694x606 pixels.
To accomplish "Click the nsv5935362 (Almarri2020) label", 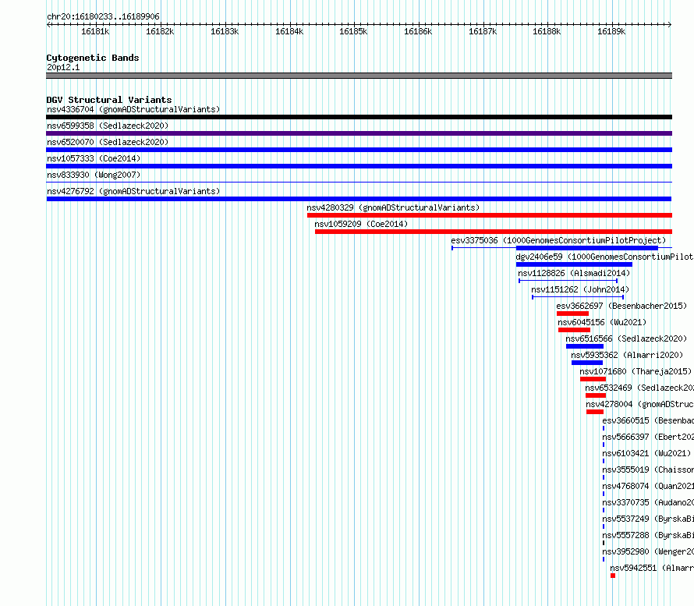I will click(627, 355).
